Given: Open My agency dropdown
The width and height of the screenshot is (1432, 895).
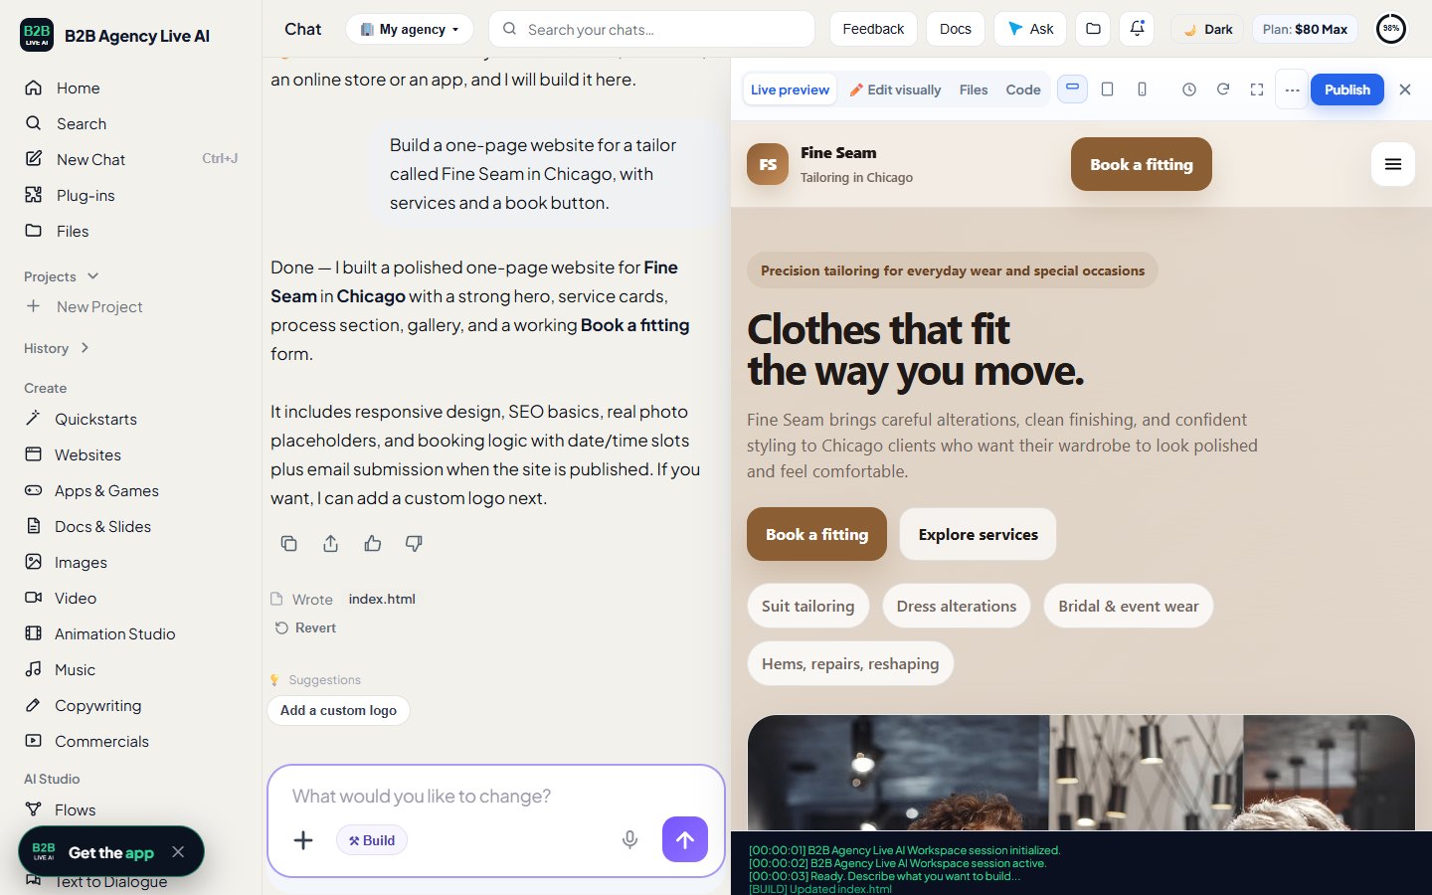Looking at the screenshot, I should [x=409, y=29].
